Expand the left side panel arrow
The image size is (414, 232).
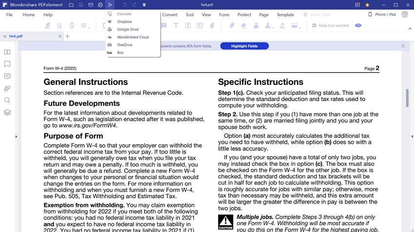16,137
